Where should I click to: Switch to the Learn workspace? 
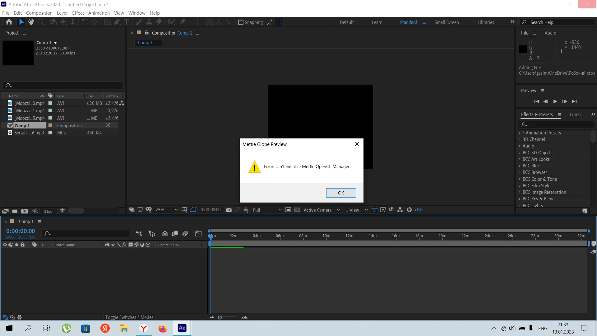click(x=377, y=22)
